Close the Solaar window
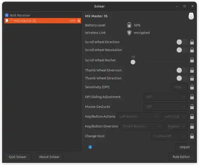Screen dimensions: 199x165 pos(192,6)
